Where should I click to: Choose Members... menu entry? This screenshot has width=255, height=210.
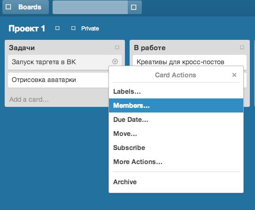tap(176, 105)
